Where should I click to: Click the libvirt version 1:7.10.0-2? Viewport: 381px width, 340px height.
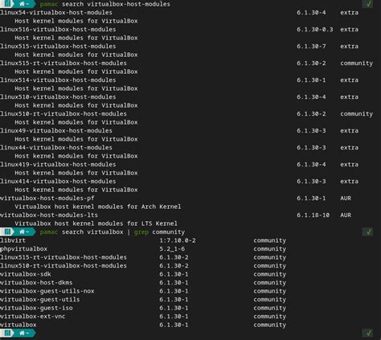(178, 240)
